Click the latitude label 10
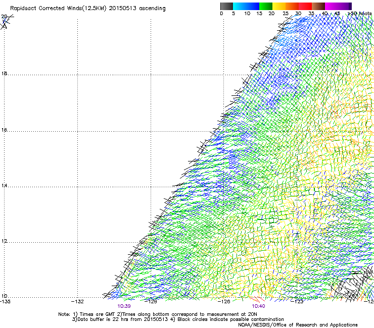The width and height of the screenshot is (374, 328). tap(4, 296)
